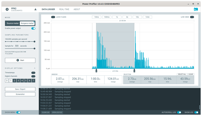Screen dimensions: 202x116
Task: Click Select All for the selection
Action: [x=182, y=74]
